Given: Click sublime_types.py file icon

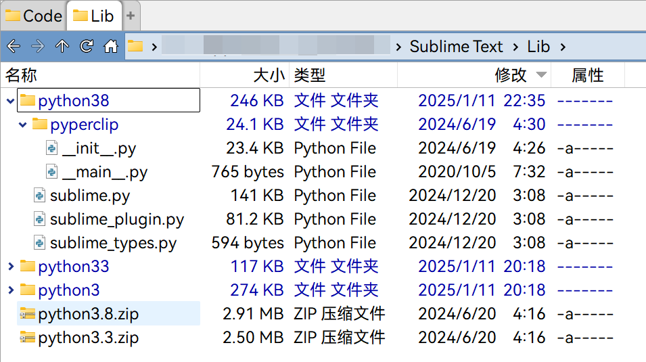Looking at the screenshot, I should pyautogui.click(x=39, y=243).
